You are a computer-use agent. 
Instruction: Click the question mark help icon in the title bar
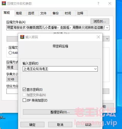click(98, 3)
